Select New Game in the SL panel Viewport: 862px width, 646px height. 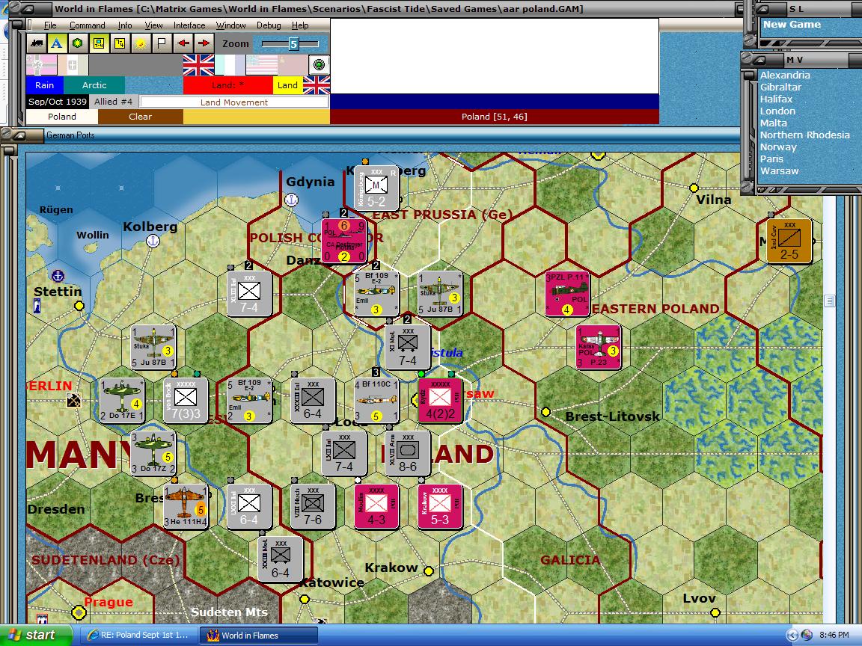pyautogui.click(x=792, y=24)
